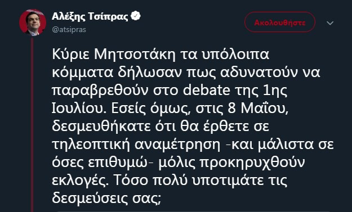Click the blue verified badge icon
The width and height of the screenshot is (352, 212).
(x=136, y=16)
